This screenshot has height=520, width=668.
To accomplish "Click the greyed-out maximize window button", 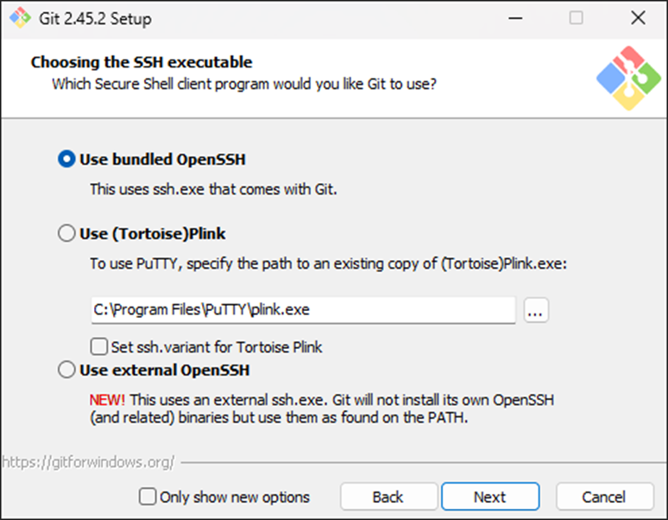I will [x=576, y=18].
